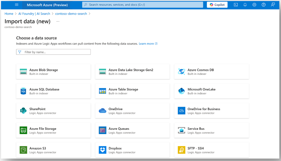Select SharePoint title text
The image size is (281, 161).
(37, 109)
